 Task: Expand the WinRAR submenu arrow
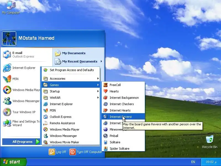tap(98, 98)
